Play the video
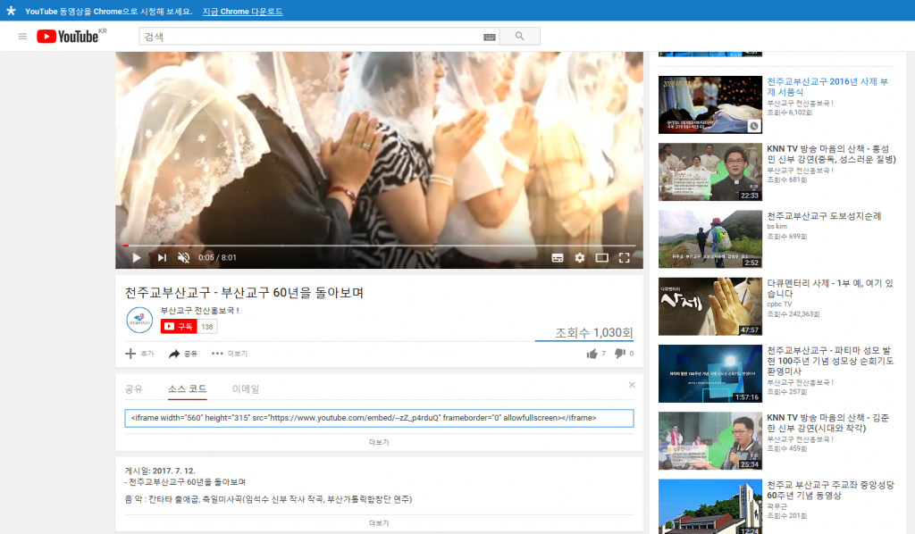Screen dimensions: 915x534 coord(137,257)
